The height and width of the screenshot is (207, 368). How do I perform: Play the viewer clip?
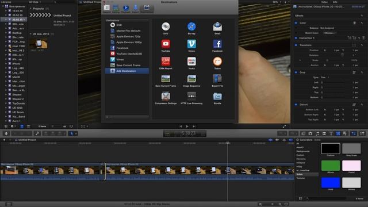187,126
